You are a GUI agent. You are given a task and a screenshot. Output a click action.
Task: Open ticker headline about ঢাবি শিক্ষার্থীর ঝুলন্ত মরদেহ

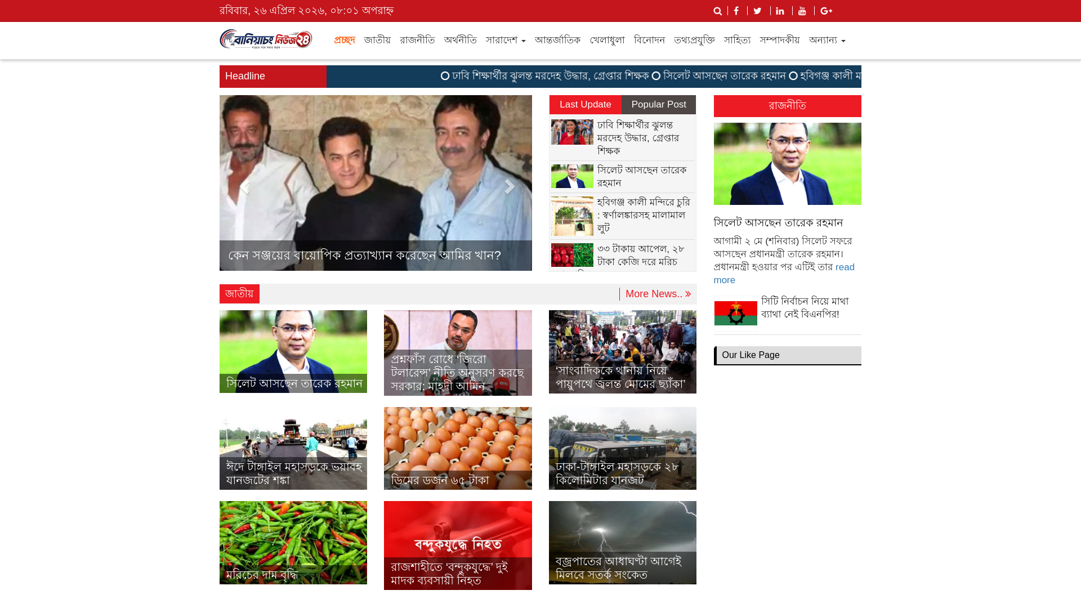tap(550, 76)
